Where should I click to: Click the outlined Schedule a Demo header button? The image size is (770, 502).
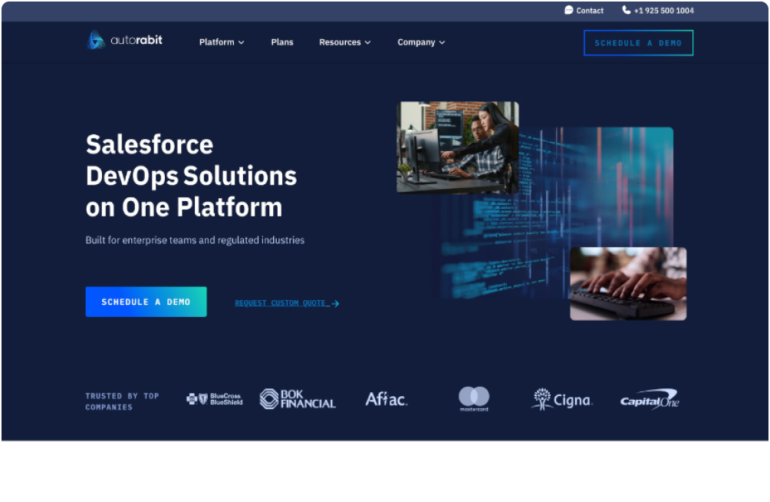click(x=638, y=43)
